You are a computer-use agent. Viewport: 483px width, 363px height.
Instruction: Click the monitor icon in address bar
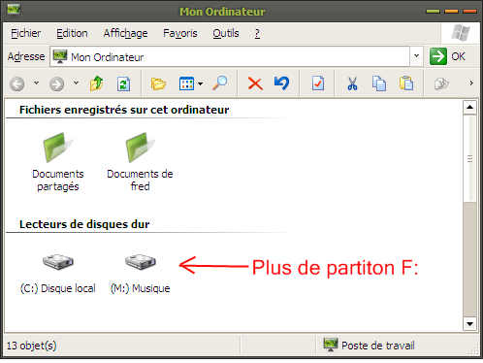[60, 56]
